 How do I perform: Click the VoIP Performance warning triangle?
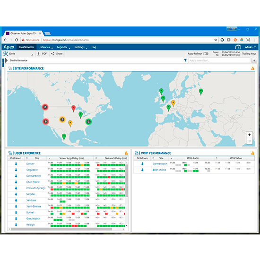click(252, 153)
